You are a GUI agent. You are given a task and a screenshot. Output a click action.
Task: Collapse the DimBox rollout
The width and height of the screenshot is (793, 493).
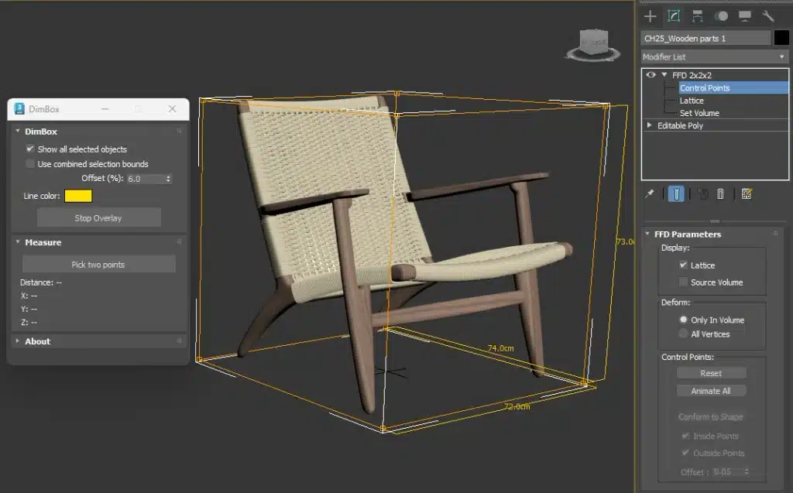pos(18,131)
